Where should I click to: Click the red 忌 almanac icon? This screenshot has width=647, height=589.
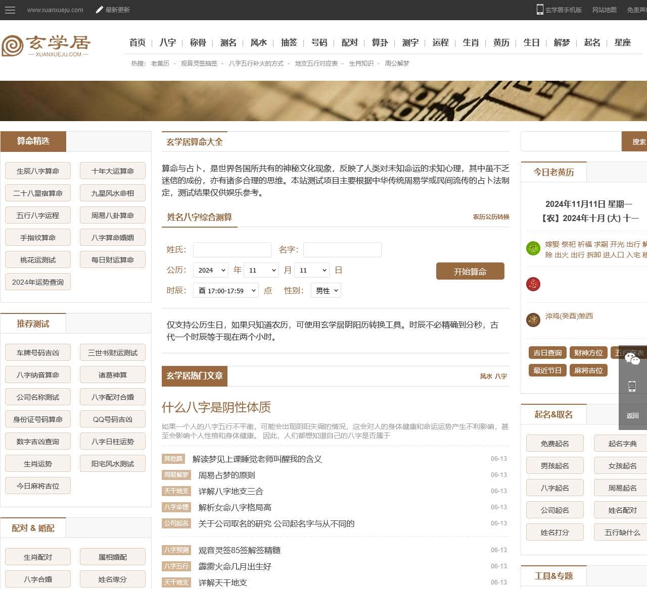(x=533, y=284)
